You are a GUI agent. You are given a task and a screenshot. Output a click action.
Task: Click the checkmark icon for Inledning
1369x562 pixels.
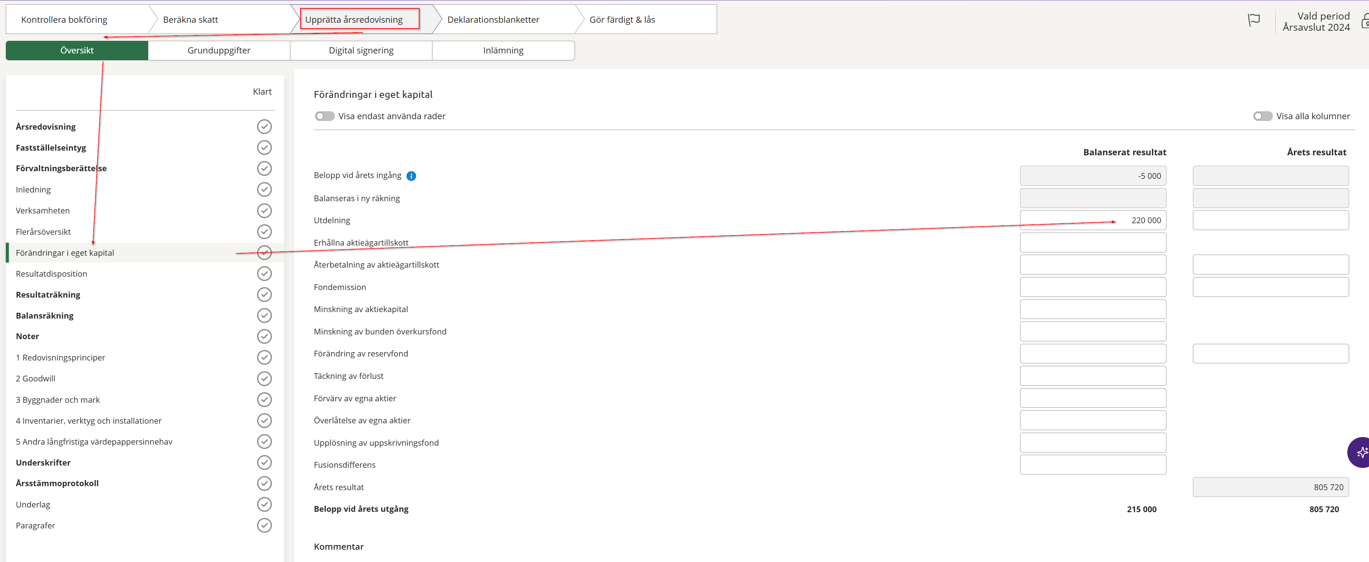coord(264,190)
